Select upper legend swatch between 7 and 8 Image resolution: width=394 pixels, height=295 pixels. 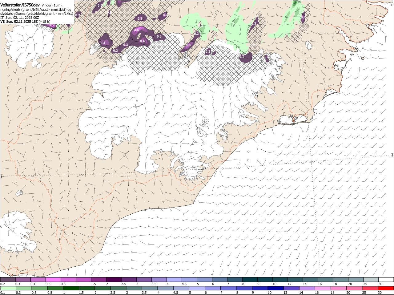(235, 279)
